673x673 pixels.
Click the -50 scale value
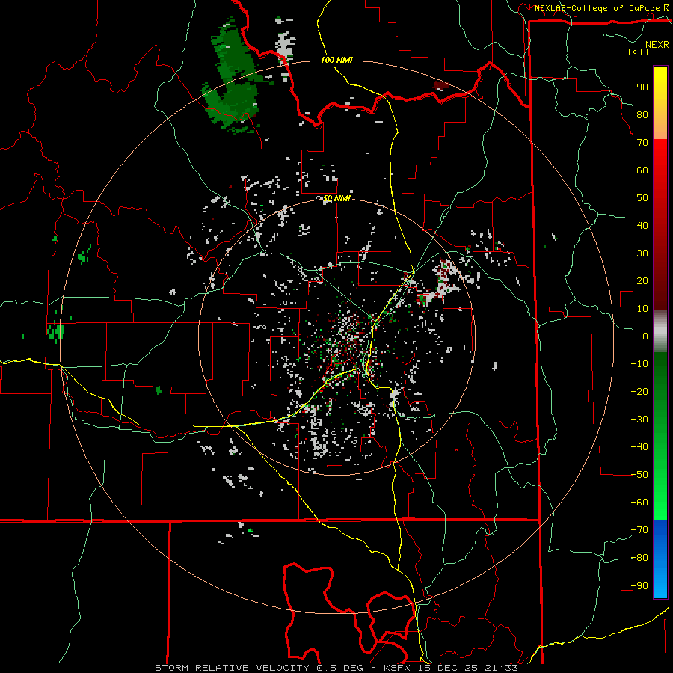[x=639, y=474]
